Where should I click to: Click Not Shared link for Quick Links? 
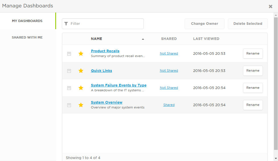169,71
